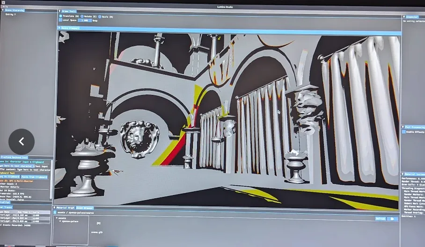Screen dimensions: 425x247
Task: Collapse the Post Processing panel arrow
Action: (403, 127)
